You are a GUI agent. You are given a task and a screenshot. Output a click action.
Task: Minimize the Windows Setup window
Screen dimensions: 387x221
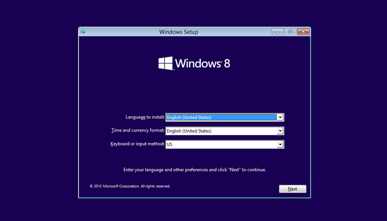(278, 32)
